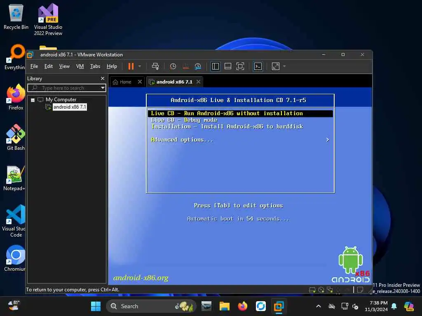The height and width of the screenshot is (316, 422).
Task: Open Recycle Bin desktop icon
Action: coord(16,16)
